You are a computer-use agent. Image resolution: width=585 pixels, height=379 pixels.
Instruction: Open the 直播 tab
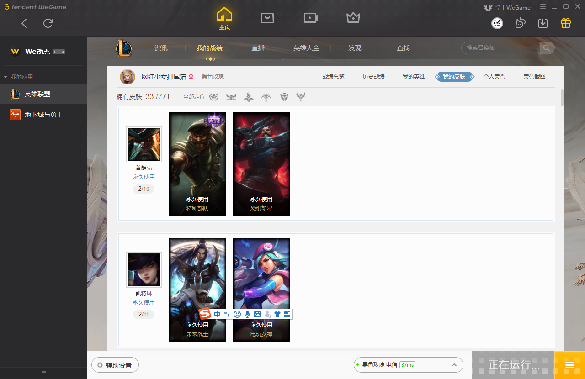[258, 48]
